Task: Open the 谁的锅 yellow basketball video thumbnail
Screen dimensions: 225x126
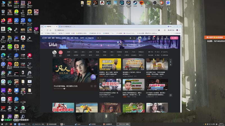Action: 110,64
